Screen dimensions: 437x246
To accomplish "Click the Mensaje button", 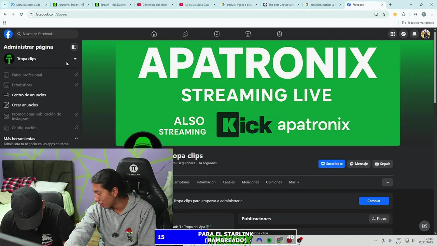I will [x=359, y=164].
